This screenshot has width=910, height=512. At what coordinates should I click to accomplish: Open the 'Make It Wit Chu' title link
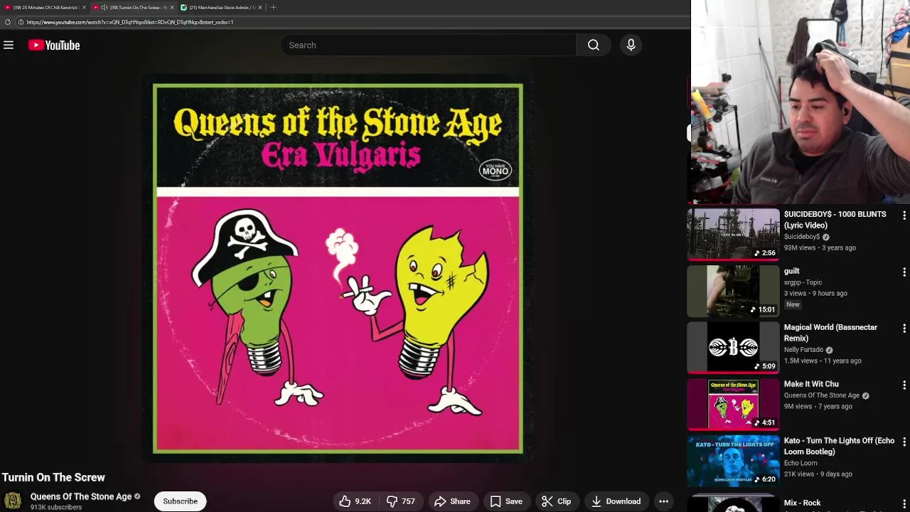811,384
